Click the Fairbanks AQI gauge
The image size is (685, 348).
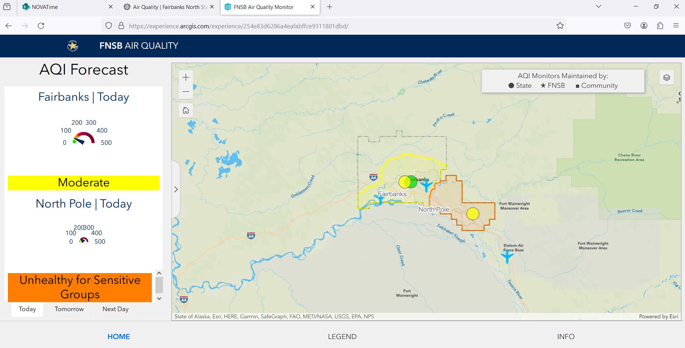84,138
